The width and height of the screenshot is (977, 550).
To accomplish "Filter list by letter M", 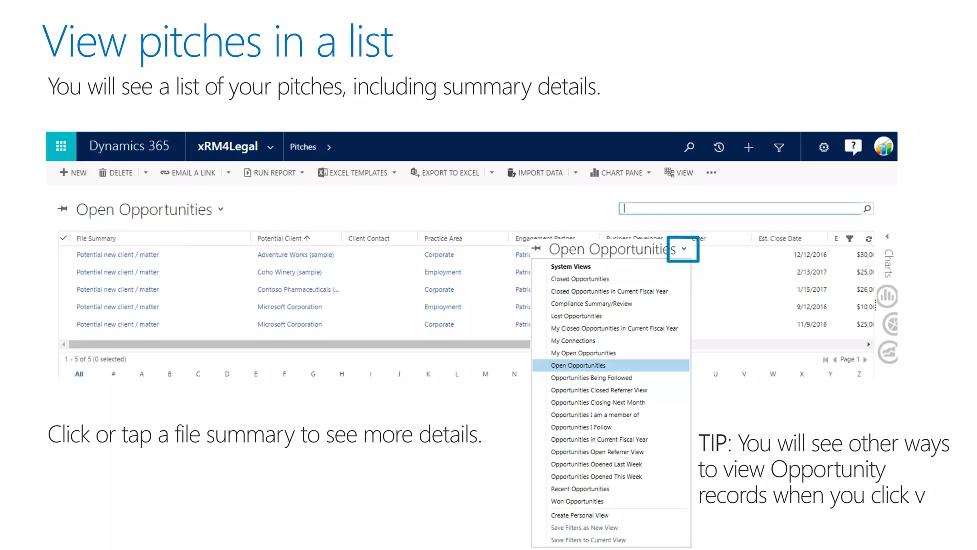I will coord(485,374).
